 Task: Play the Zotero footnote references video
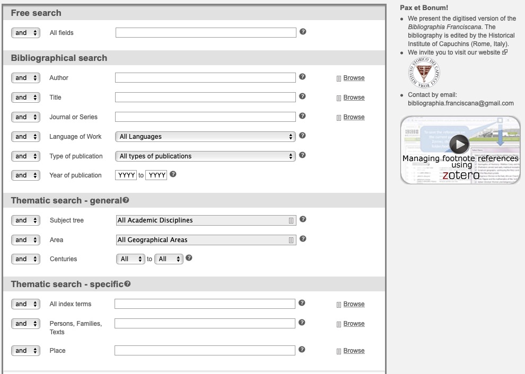click(x=459, y=144)
